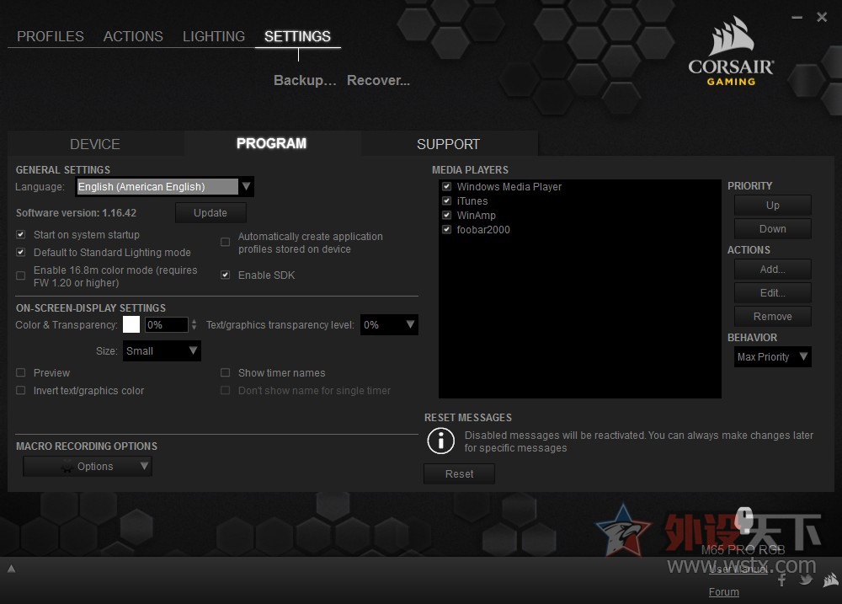Click the Corsair sails icon at bottom right
The width and height of the screenshot is (842, 604).
coord(830,580)
